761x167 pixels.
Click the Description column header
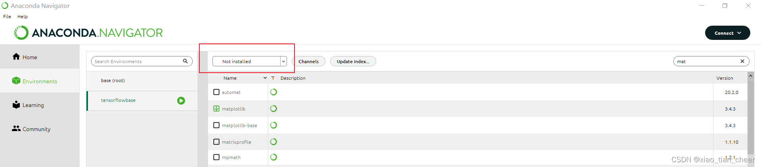tap(293, 78)
